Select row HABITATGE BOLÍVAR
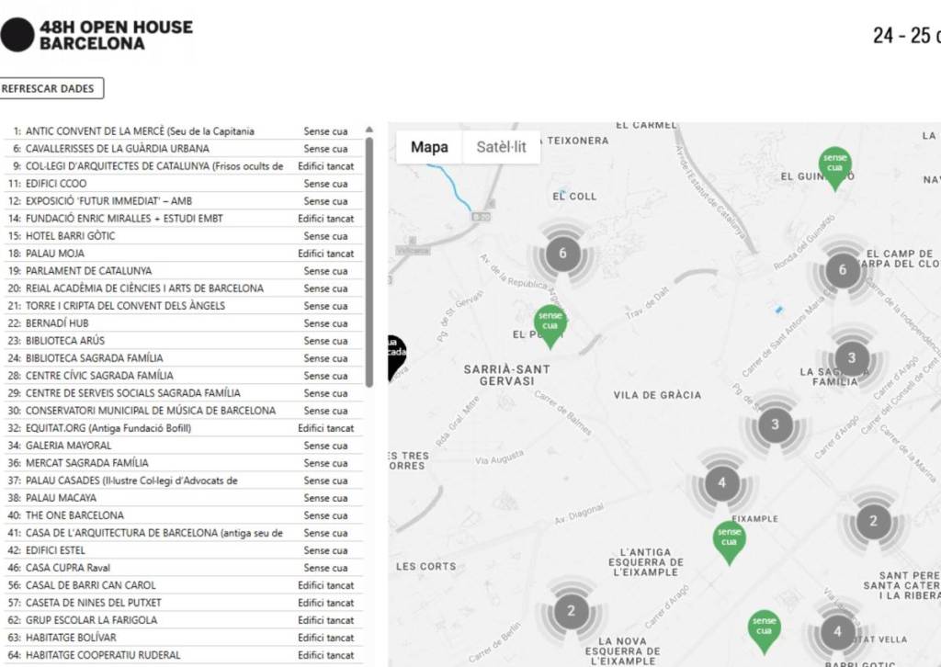This screenshot has height=667, width=941. coord(184,637)
